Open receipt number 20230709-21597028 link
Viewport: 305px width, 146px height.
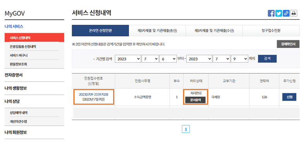(x=93, y=94)
